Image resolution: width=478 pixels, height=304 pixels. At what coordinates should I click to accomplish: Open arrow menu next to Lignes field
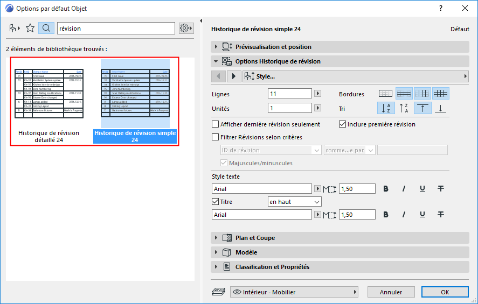(x=317, y=94)
